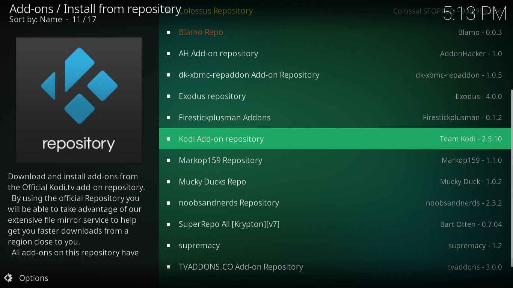
Task: Click the Exodus - 4.0.0 version text
Action: 479,96
